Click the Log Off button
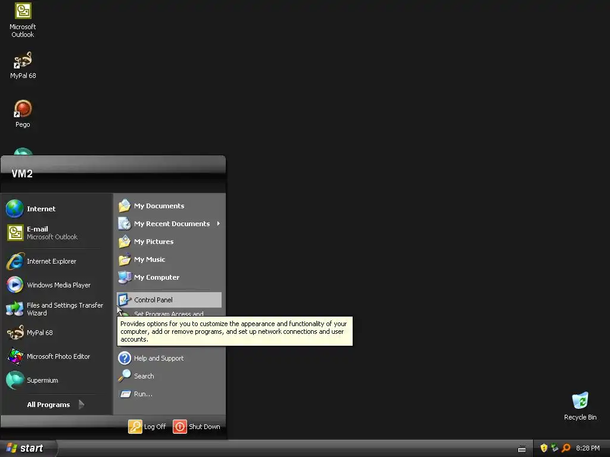Image resolution: width=610 pixels, height=457 pixels. (x=147, y=426)
